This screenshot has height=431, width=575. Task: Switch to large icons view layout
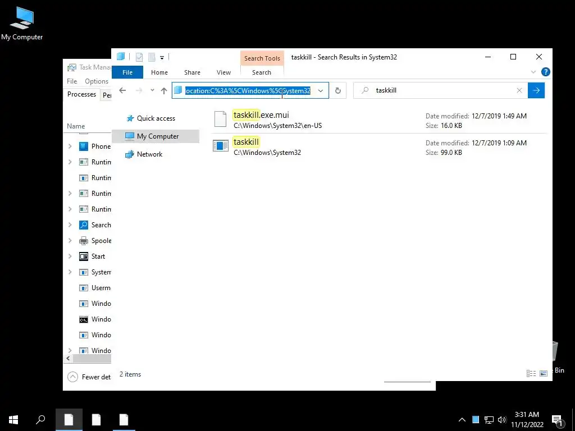544,373
